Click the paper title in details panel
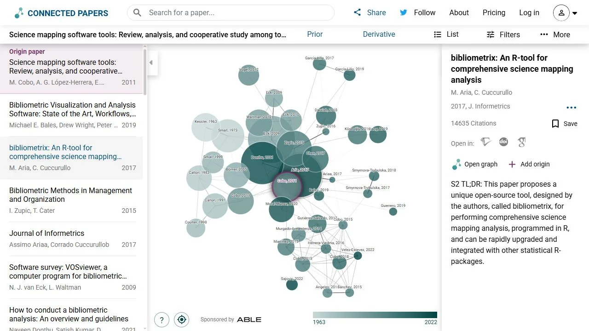 coord(512,69)
